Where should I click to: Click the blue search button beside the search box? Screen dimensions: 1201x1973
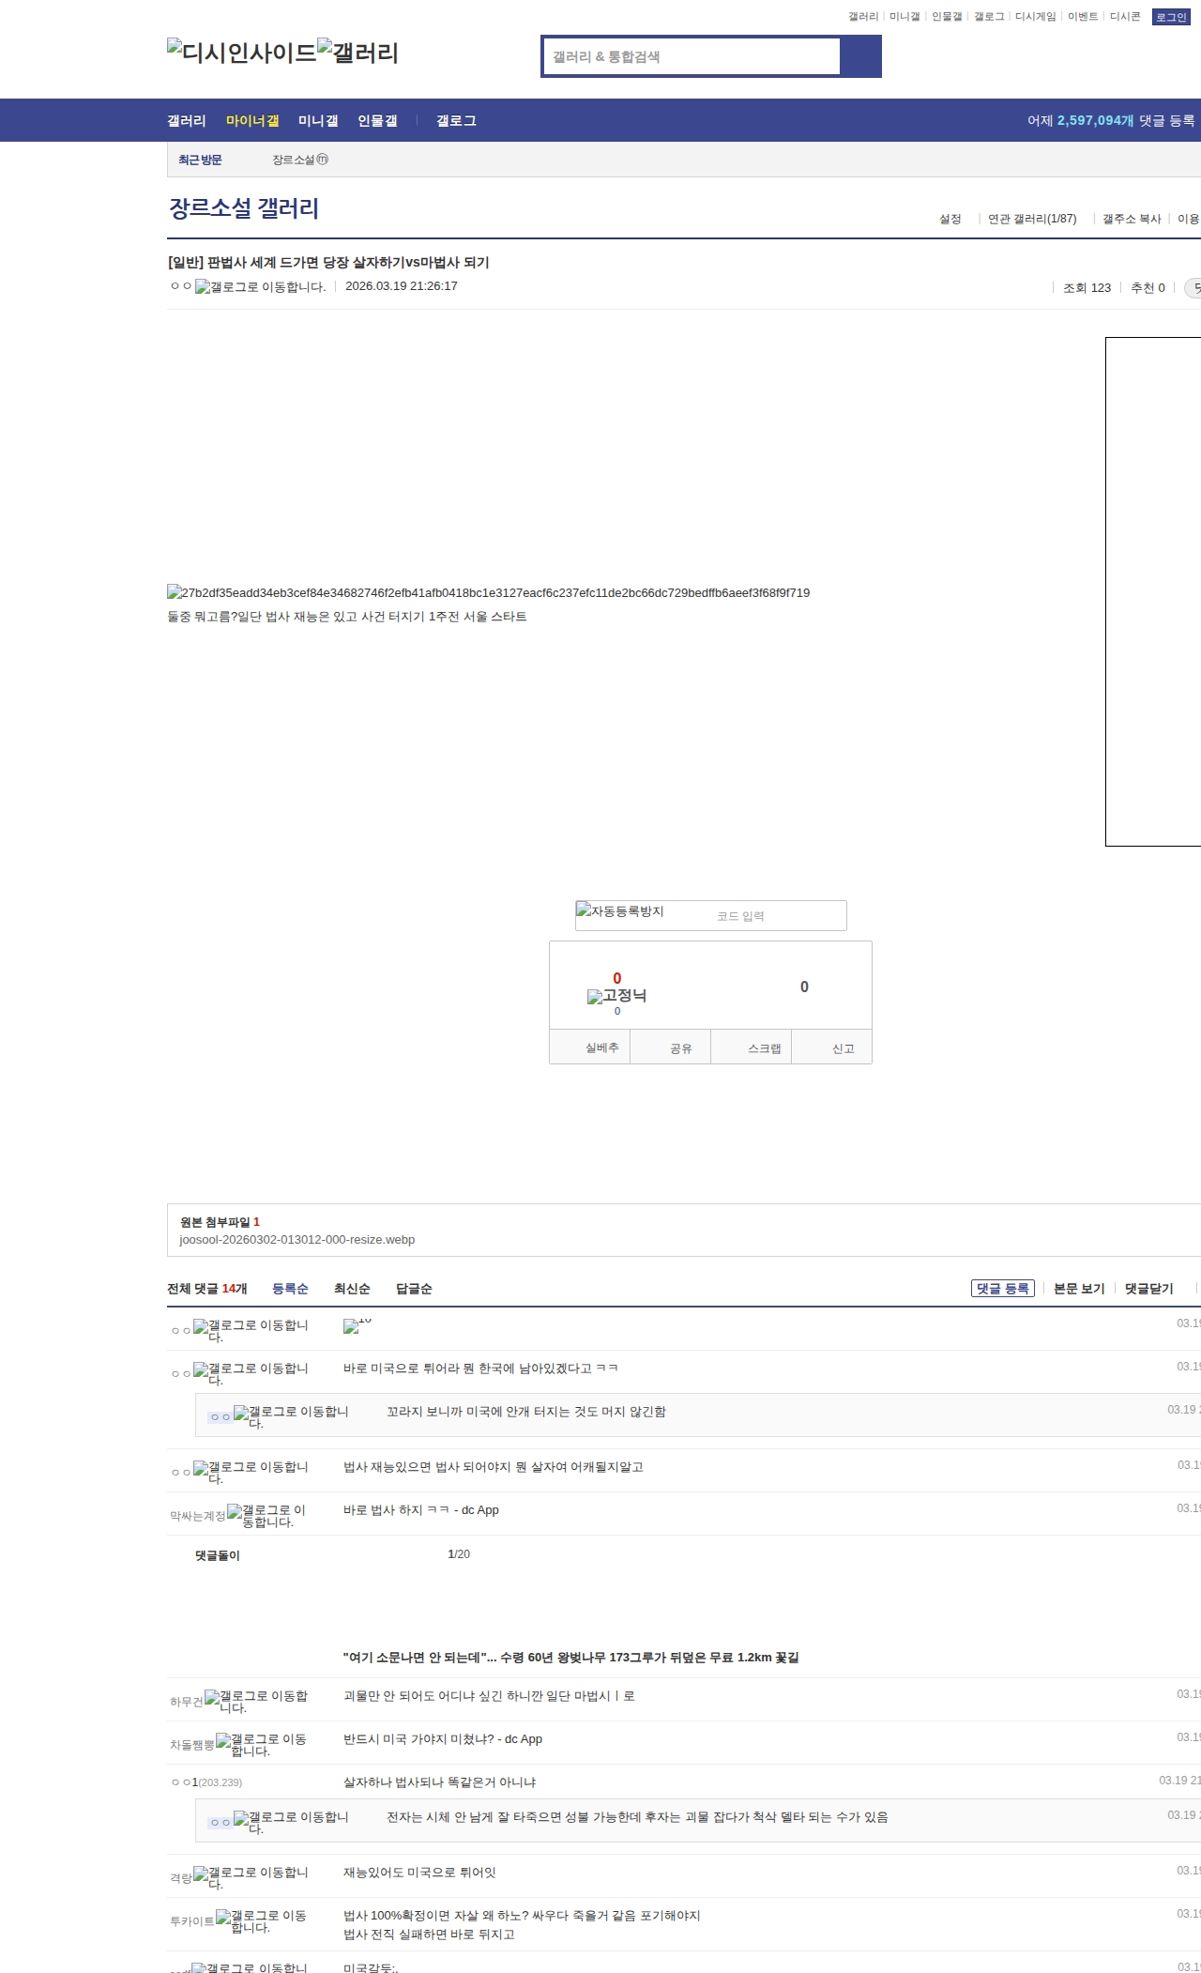coord(860,56)
